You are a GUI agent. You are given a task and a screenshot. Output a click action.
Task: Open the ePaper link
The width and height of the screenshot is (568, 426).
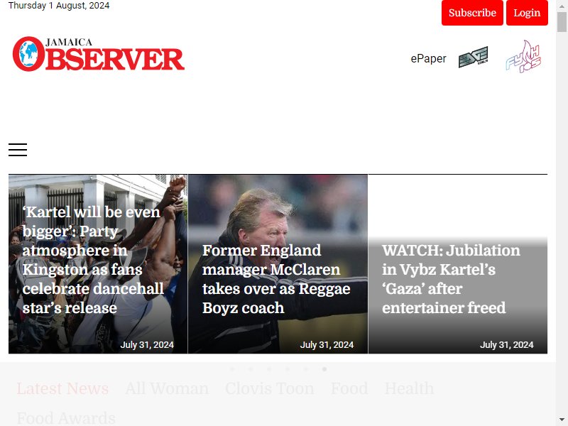(x=428, y=58)
